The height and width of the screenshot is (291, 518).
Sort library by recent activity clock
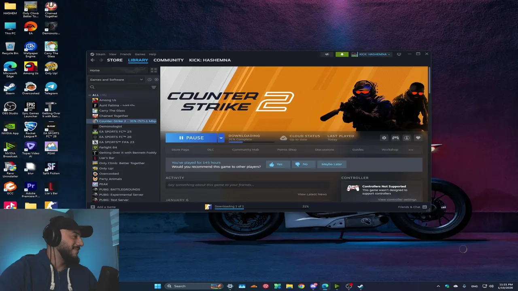150,80
